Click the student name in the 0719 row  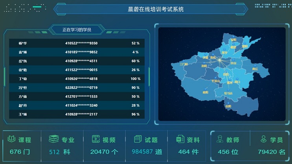23,88
